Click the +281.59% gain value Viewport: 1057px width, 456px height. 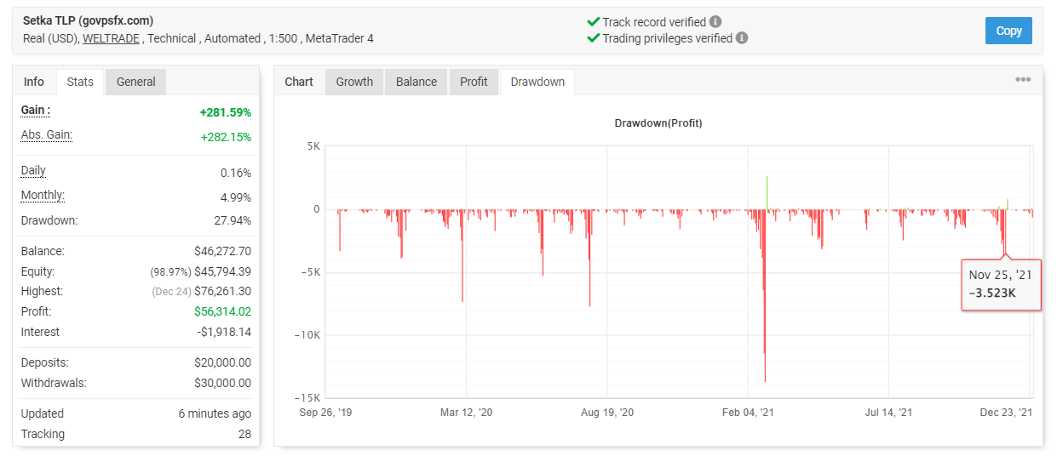[226, 111]
